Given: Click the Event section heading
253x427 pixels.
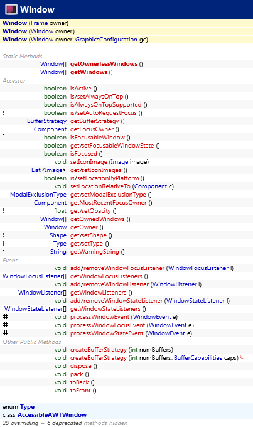Looking at the screenshot, I should pyautogui.click(x=10, y=261).
